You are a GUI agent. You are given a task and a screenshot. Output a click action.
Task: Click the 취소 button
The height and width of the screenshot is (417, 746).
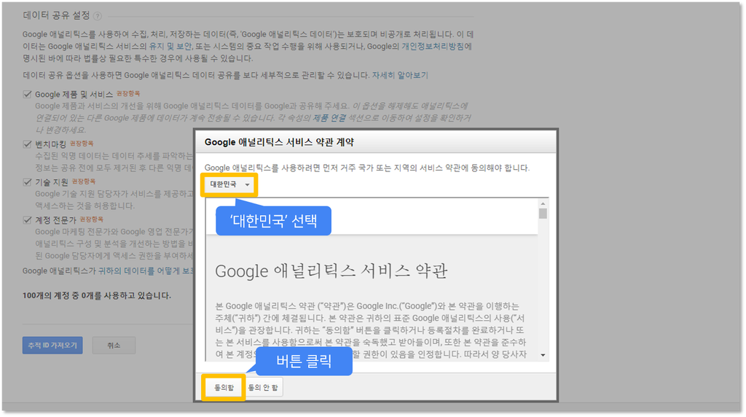click(114, 345)
